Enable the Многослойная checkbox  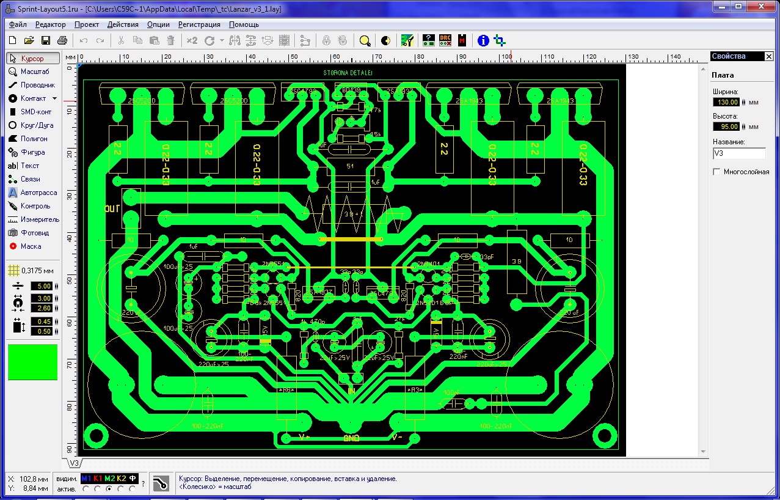click(x=716, y=172)
